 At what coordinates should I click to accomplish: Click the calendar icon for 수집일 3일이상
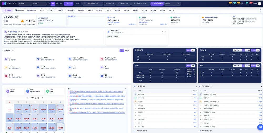tap(38, 76)
